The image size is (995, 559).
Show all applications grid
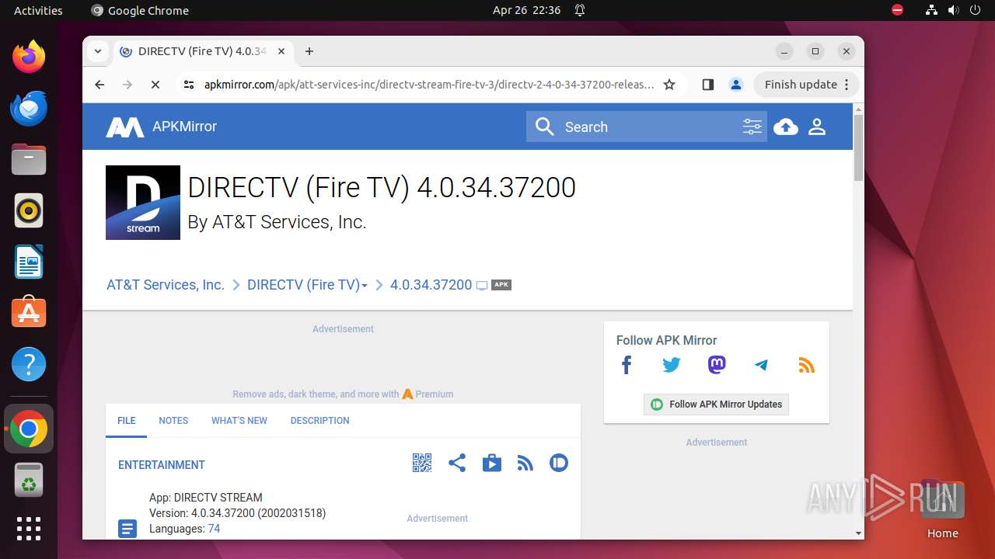click(29, 529)
